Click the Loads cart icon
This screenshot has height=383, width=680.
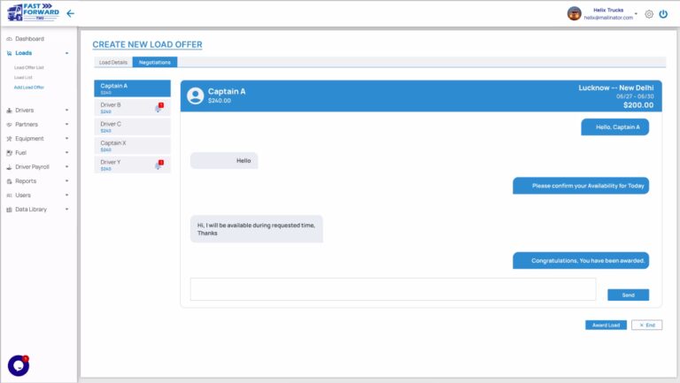coord(9,53)
